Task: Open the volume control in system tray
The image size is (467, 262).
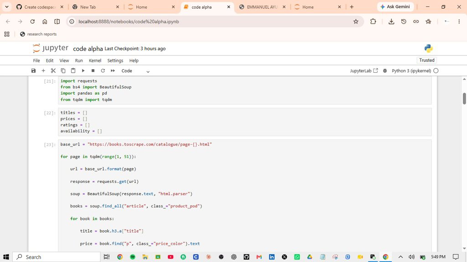Action: click(411, 257)
